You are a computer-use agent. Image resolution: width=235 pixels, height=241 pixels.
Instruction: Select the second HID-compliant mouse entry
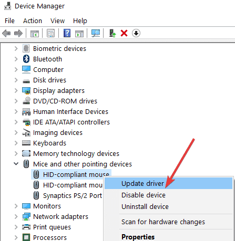pyautogui.click(x=73, y=185)
